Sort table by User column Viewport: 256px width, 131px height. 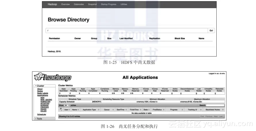(x=67, y=110)
